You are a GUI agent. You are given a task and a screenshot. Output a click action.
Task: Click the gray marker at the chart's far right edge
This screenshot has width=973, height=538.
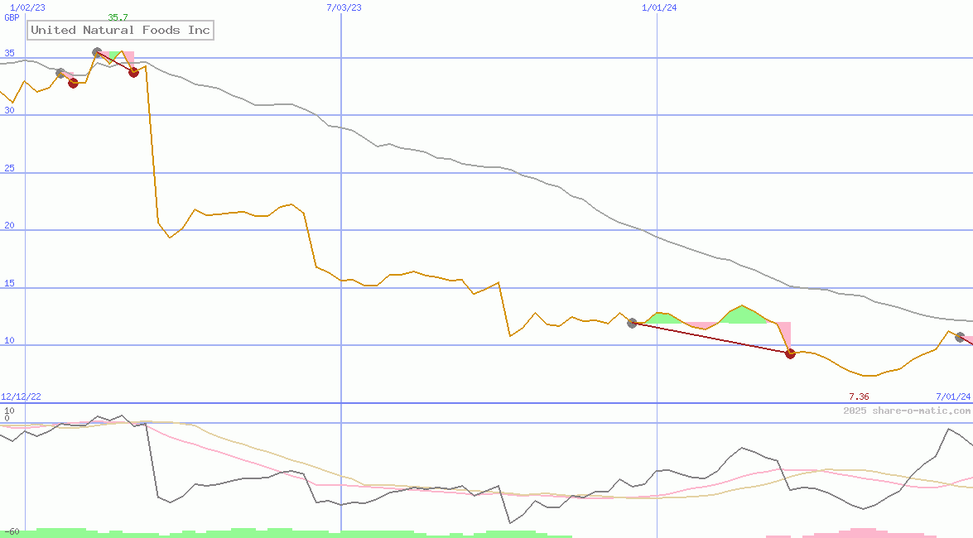[x=960, y=337]
